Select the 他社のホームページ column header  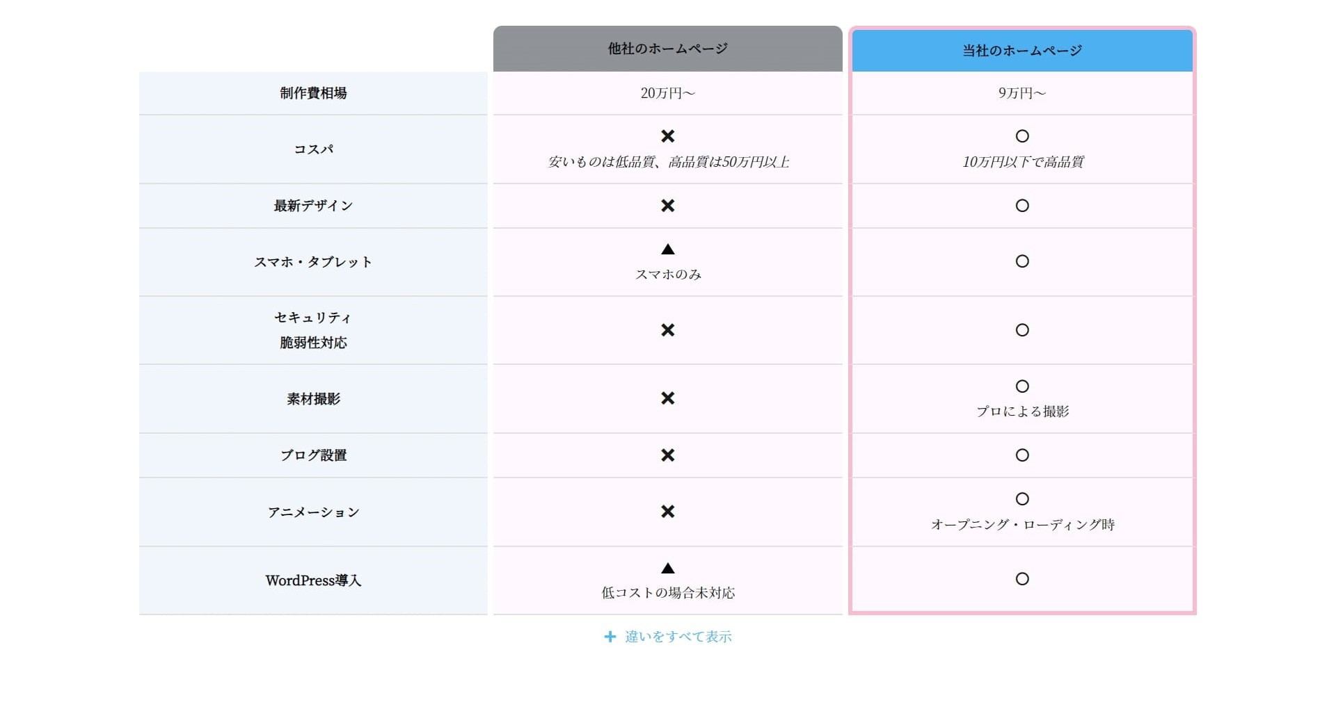[667, 49]
